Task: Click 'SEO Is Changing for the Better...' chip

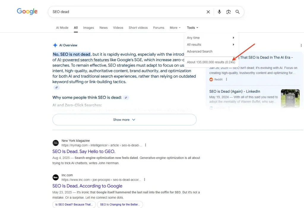Action: 120,204
